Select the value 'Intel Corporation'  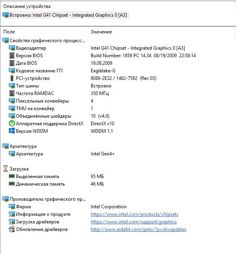coord(109,207)
